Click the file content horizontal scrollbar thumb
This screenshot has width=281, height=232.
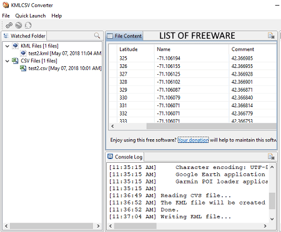(212, 126)
